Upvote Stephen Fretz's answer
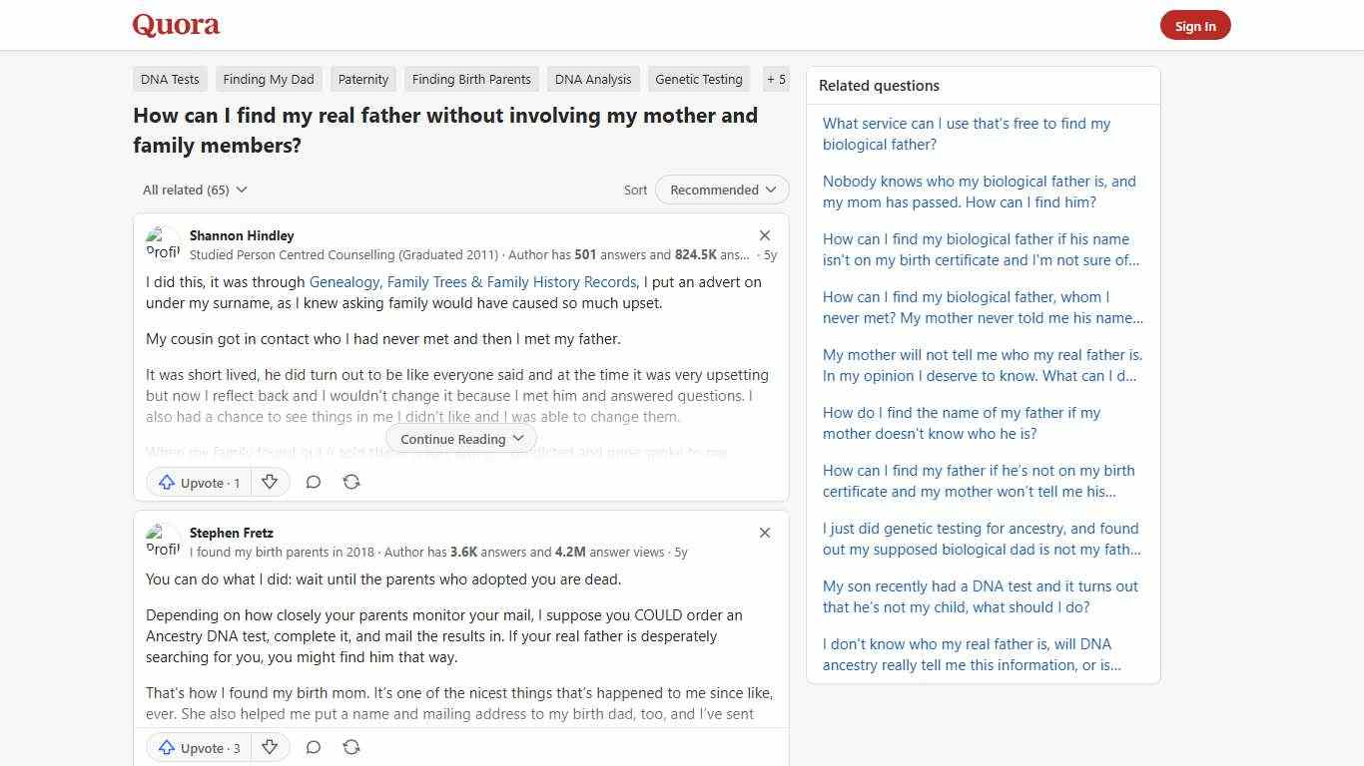Image resolution: width=1364 pixels, height=766 pixels. click(x=197, y=747)
